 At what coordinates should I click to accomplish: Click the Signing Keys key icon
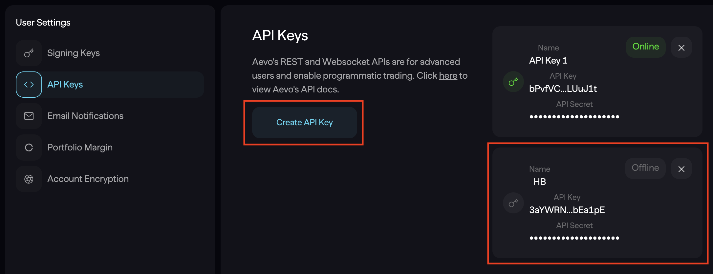click(x=29, y=53)
